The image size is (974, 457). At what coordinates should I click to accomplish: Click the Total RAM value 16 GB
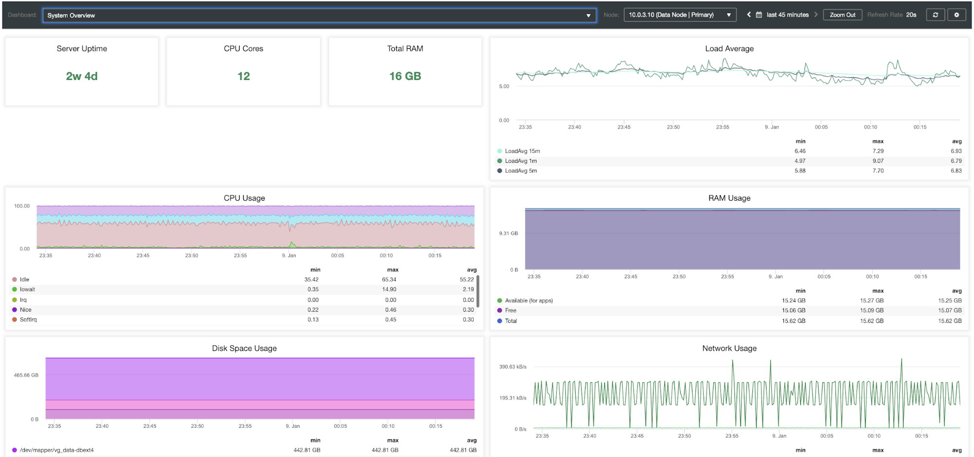[x=405, y=76]
